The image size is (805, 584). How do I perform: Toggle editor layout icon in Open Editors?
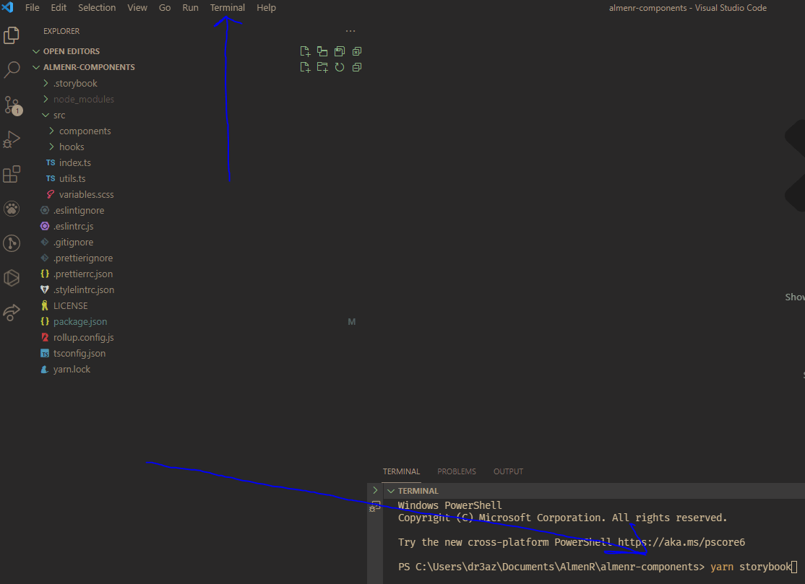pos(322,51)
